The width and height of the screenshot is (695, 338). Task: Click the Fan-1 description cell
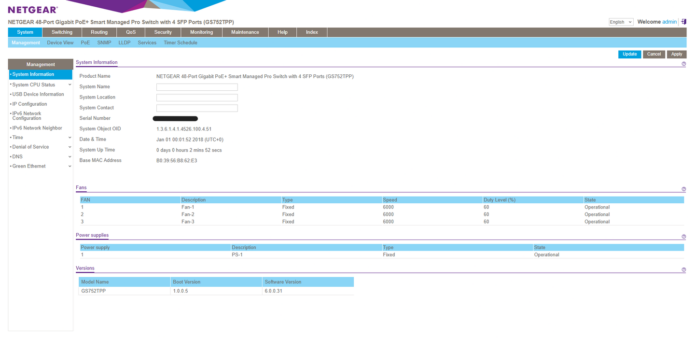tap(188, 207)
